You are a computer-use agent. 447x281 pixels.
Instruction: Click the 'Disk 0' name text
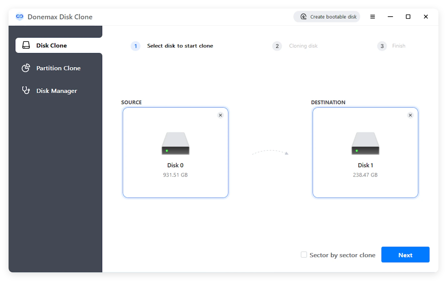(x=175, y=165)
